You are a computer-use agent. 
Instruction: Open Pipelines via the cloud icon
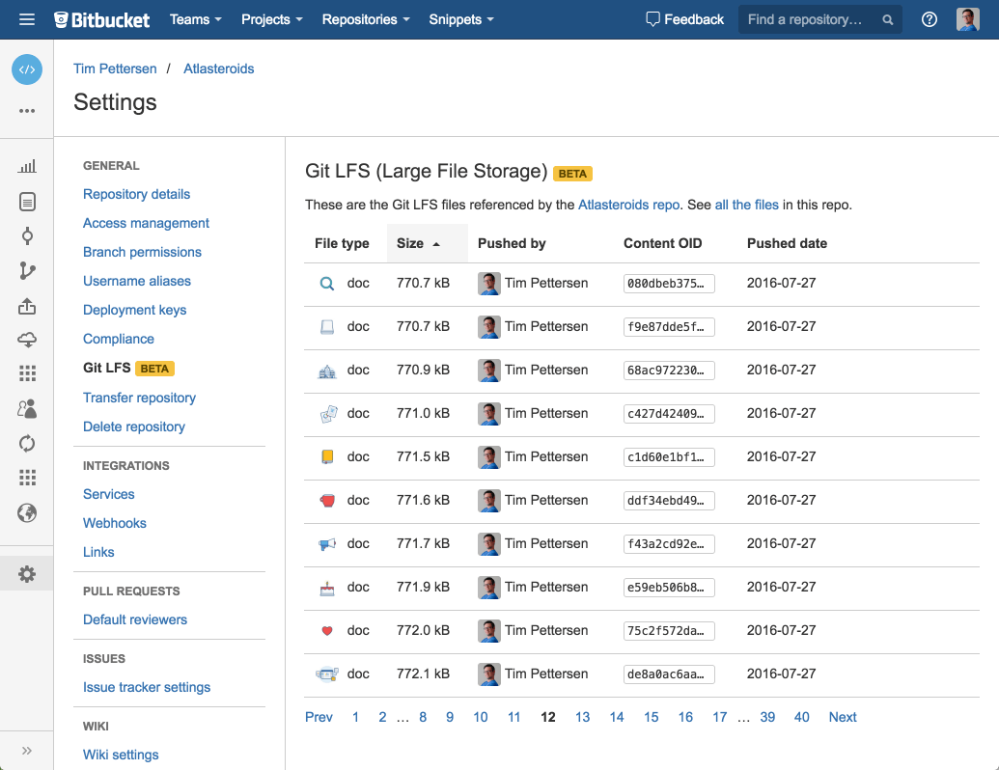click(27, 341)
